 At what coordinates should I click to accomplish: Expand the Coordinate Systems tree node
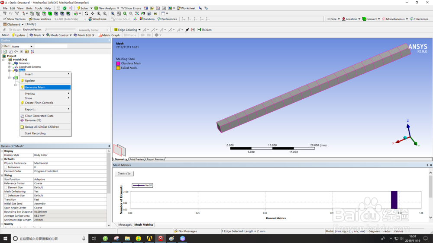pos(10,67)
